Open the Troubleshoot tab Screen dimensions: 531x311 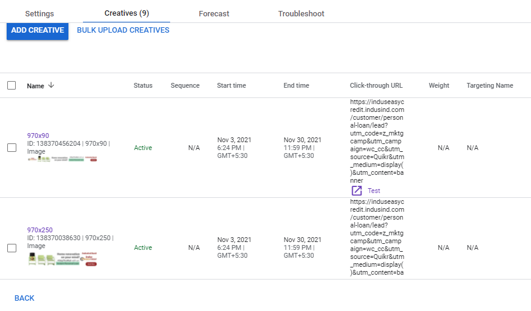[301, 13]
